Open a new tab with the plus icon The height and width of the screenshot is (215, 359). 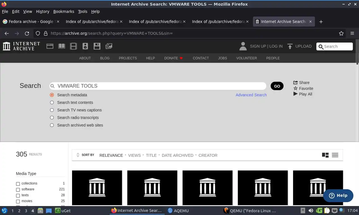[321, 22]
